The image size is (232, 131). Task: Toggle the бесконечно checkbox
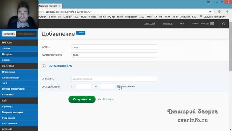[119, 86]
